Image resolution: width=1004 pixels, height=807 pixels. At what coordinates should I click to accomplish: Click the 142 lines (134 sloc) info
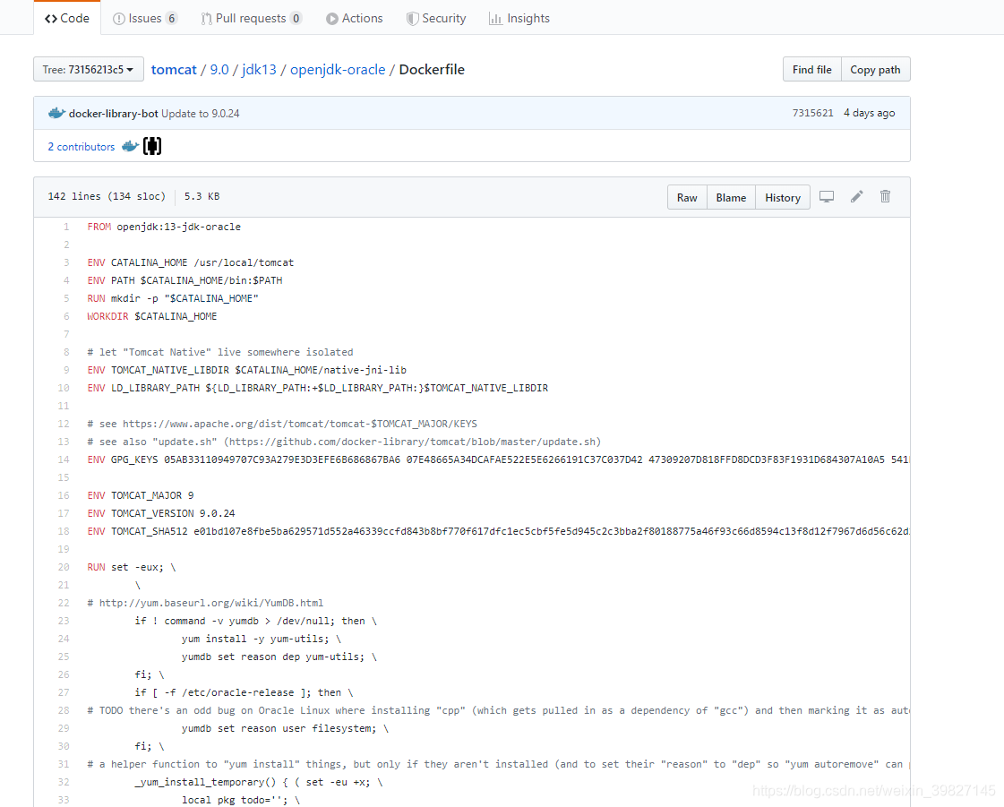point(107,196)
